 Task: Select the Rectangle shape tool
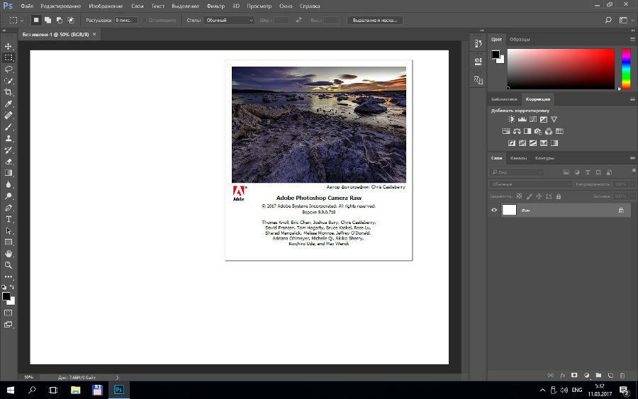pos(8,242)
